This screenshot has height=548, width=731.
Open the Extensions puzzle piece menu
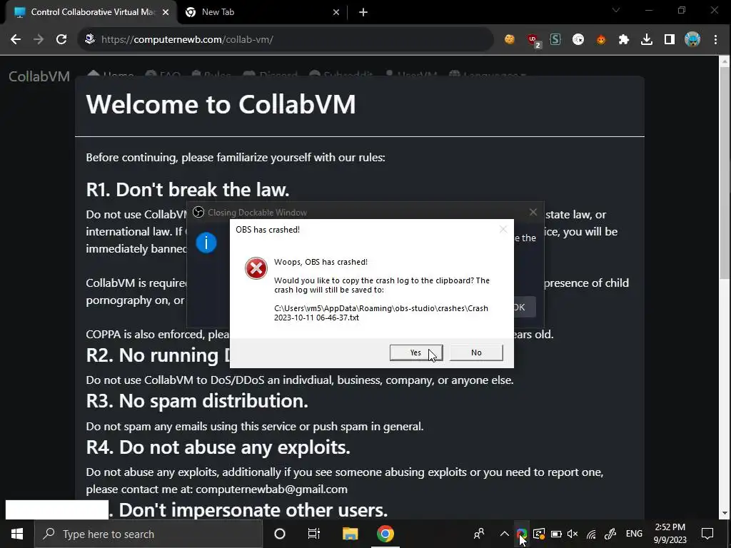click(624, 40)
